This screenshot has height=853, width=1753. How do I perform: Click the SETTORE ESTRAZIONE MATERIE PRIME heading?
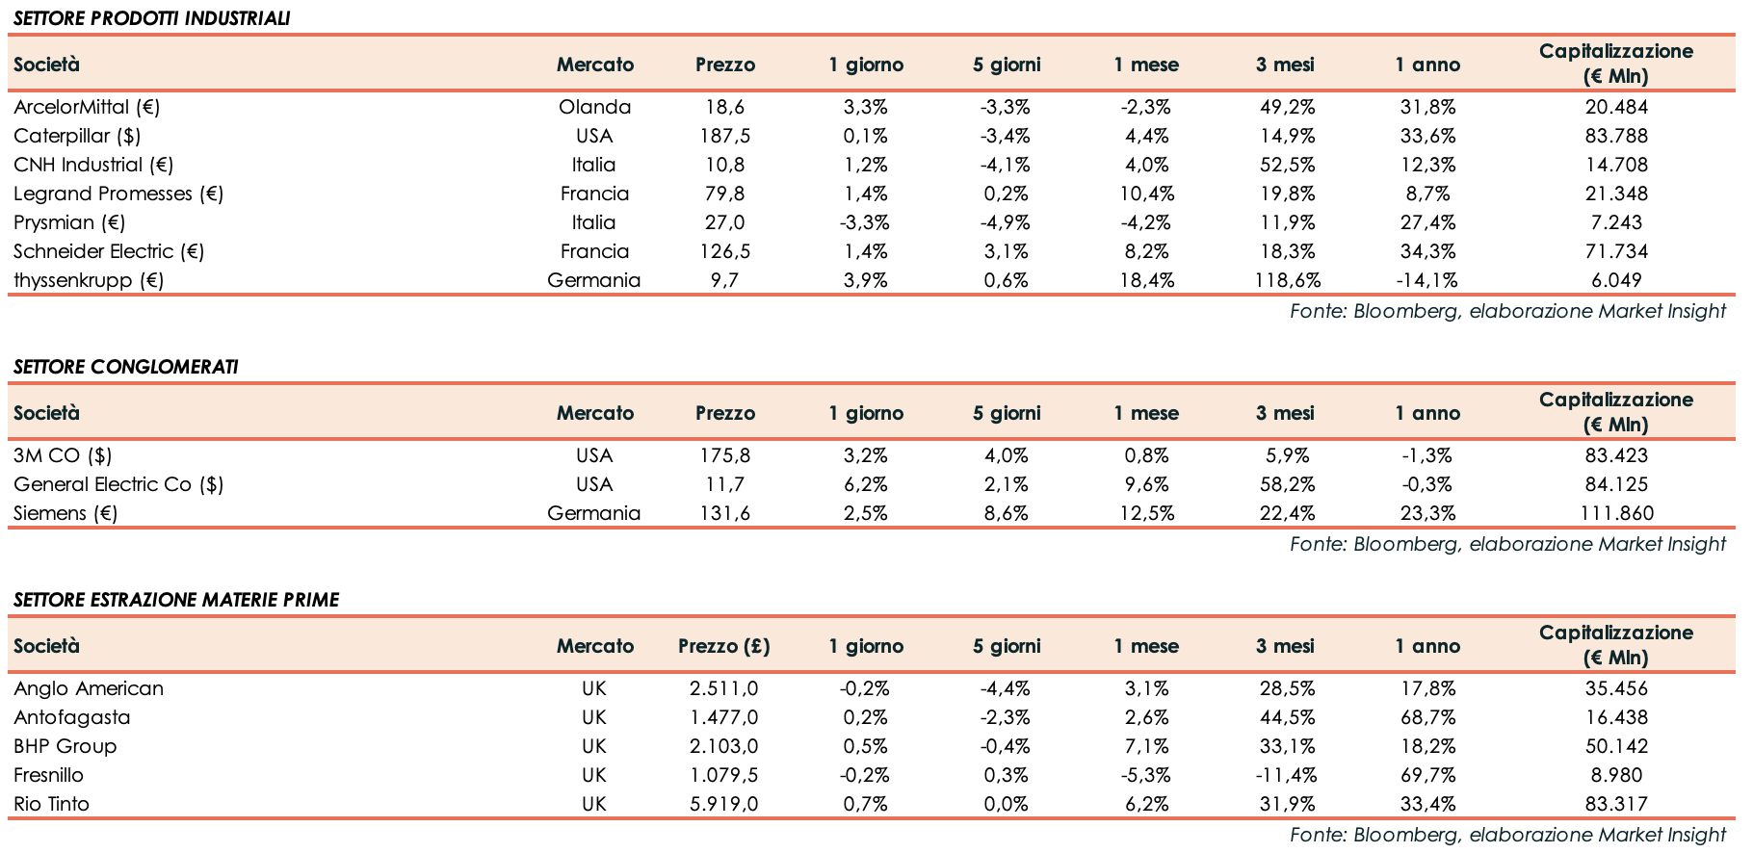click(176, 600)
